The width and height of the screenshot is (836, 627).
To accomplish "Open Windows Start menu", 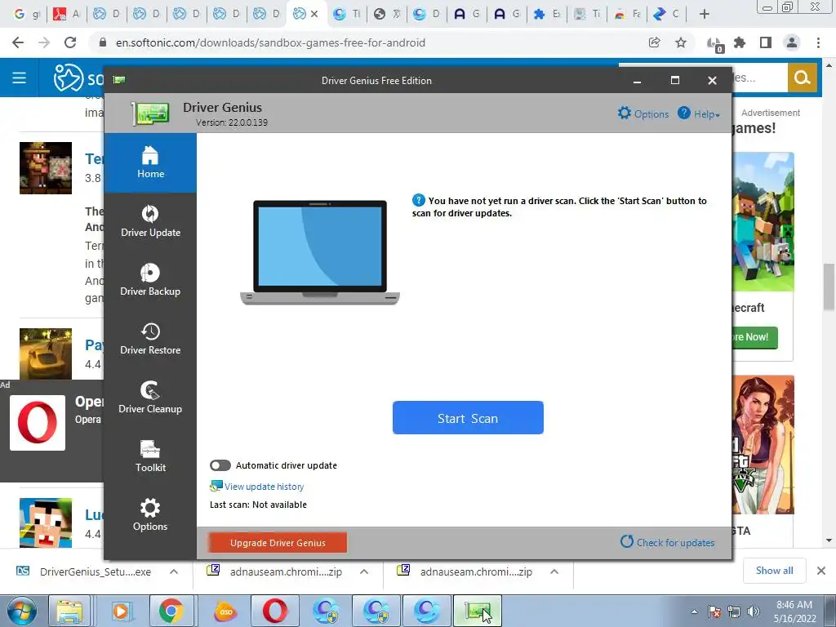I will [x=21, y=611].
